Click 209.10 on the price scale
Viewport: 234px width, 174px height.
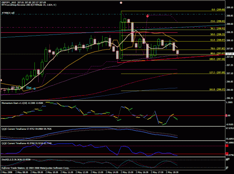pyautogui.click(x=230, y=7)
